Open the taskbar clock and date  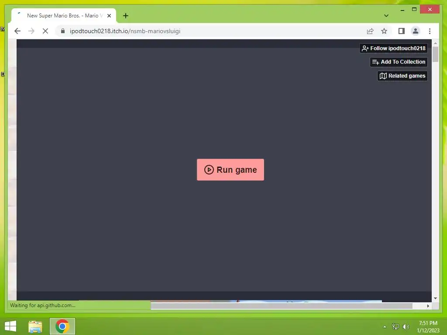point(428,327)
